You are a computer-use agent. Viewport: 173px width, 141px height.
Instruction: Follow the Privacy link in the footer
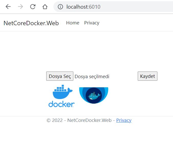[x=124, y=120]
